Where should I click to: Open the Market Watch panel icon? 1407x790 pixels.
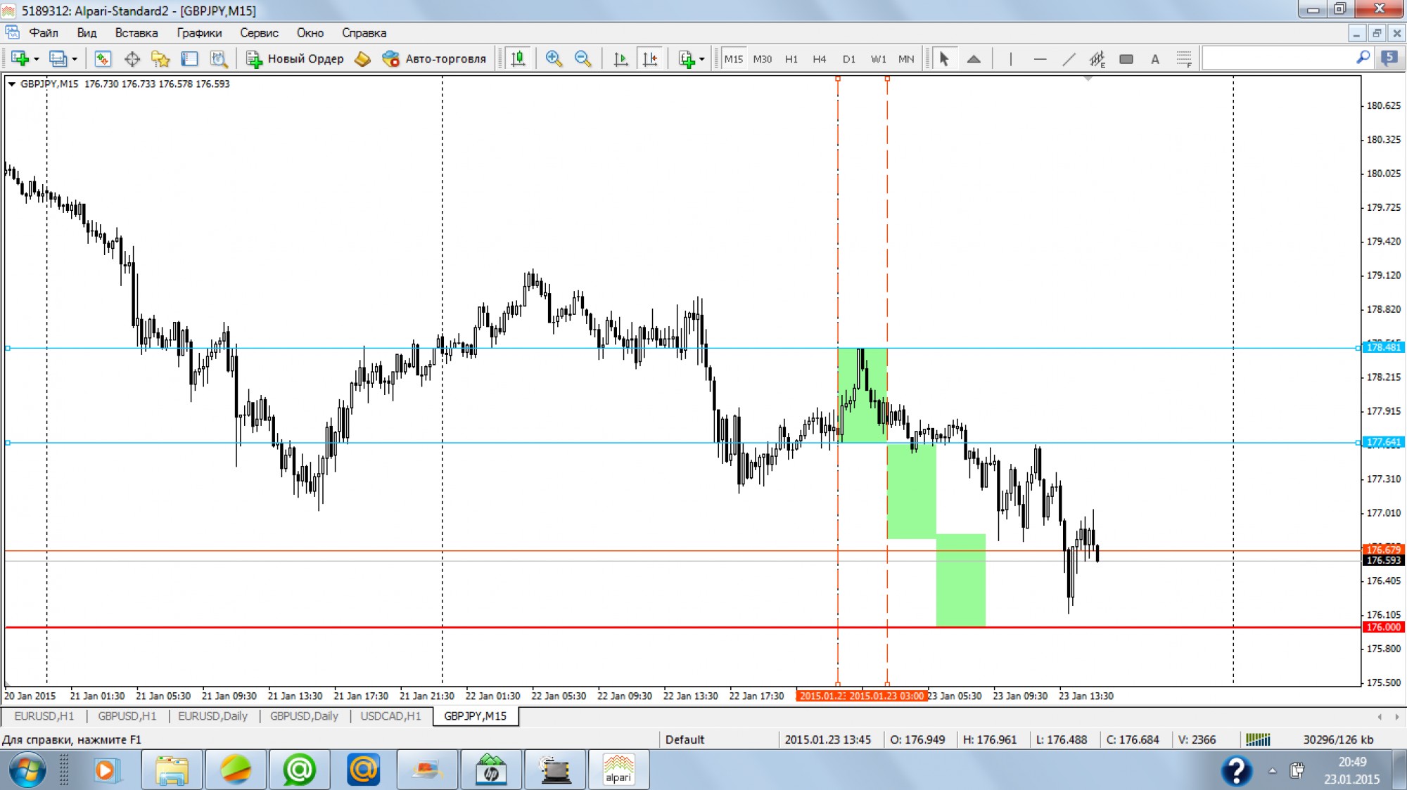(x=103, y=59)
